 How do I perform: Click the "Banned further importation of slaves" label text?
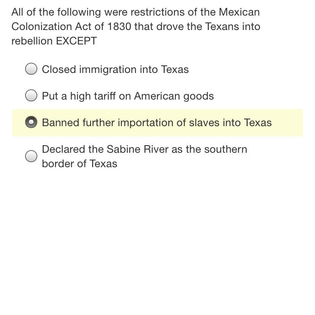point(156,123)
